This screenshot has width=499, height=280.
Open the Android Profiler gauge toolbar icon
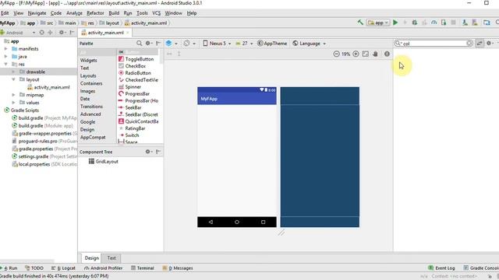(x=434, y=23)
